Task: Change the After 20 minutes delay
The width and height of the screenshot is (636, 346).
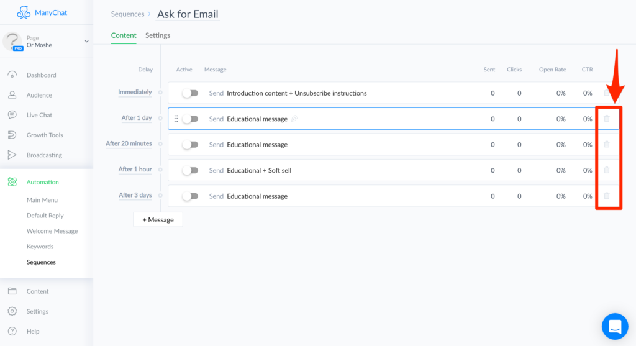Action: tap(129, 144)
